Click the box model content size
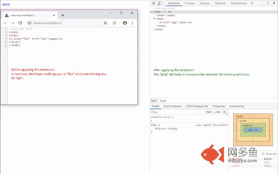 pyautogui.click(x=253, y=130)
